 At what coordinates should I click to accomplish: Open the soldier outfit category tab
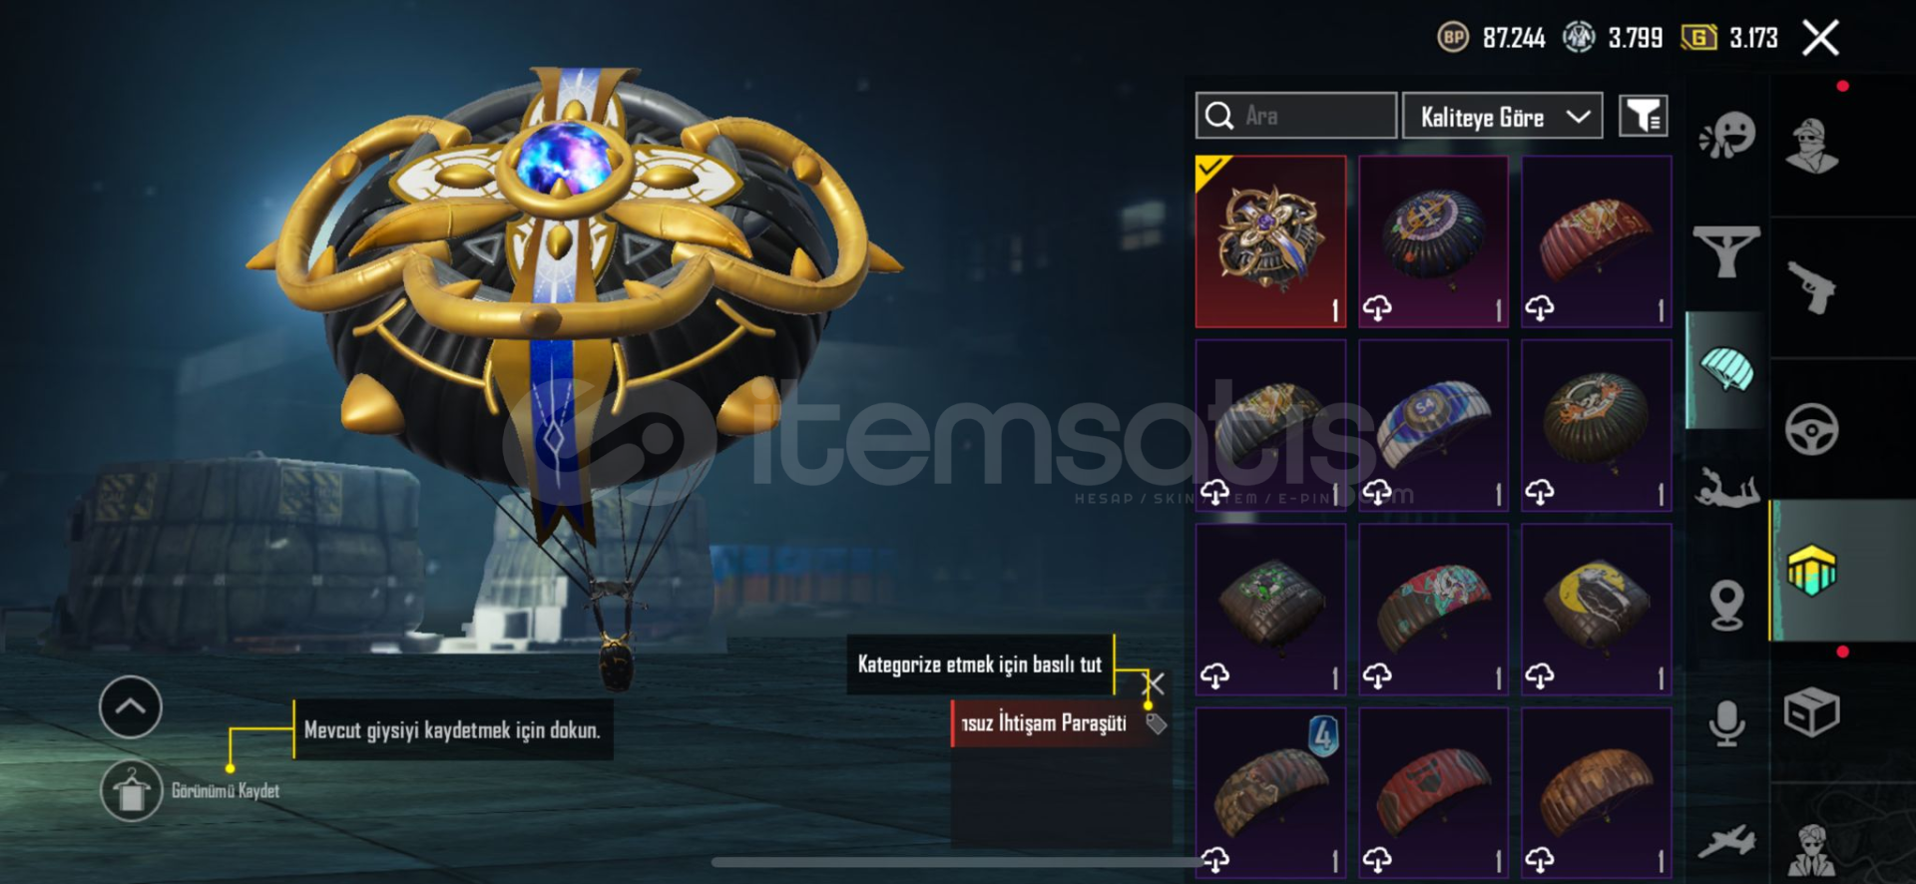coord(1811,146)
